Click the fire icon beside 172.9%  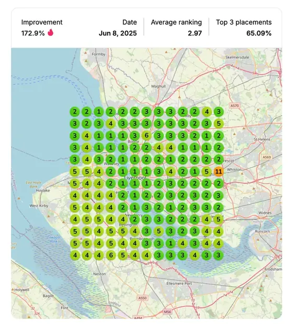click(x=51, y=32)
